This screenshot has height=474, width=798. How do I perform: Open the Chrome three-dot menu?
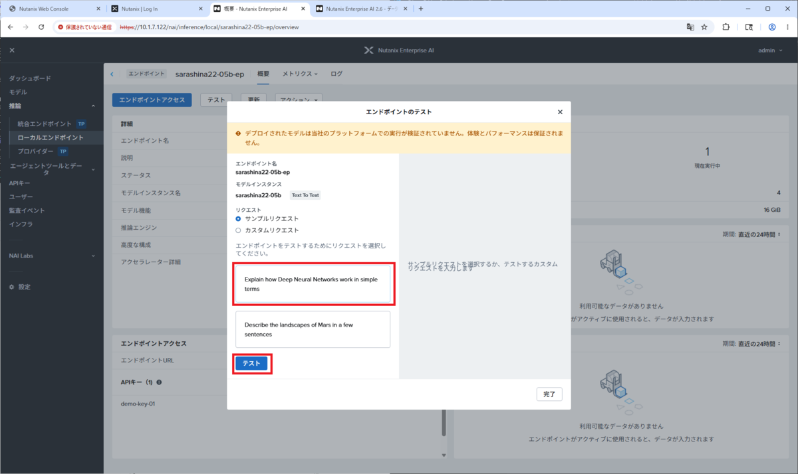[788, 27]
